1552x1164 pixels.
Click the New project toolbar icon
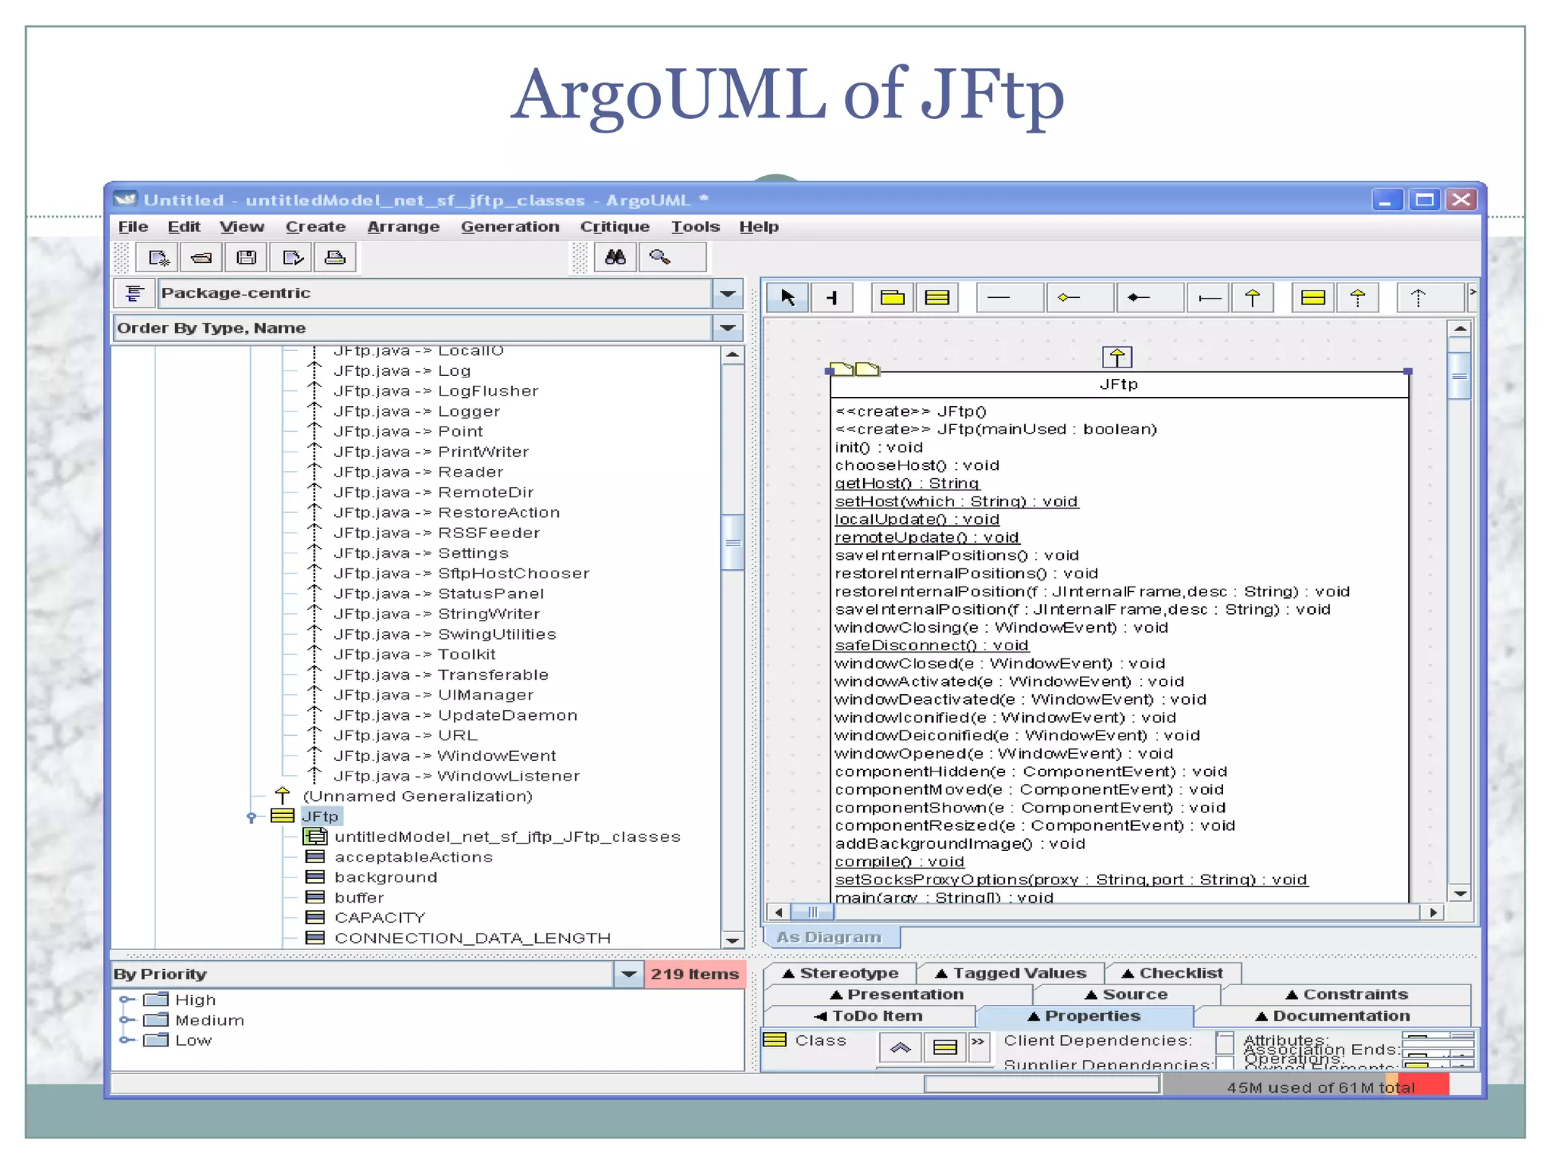158,258
